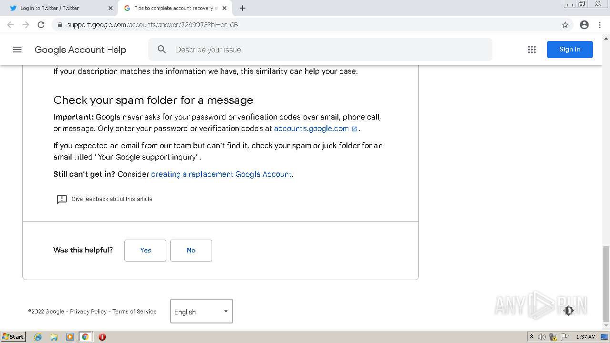Focus the Describe your issue search field

point(320,50)
